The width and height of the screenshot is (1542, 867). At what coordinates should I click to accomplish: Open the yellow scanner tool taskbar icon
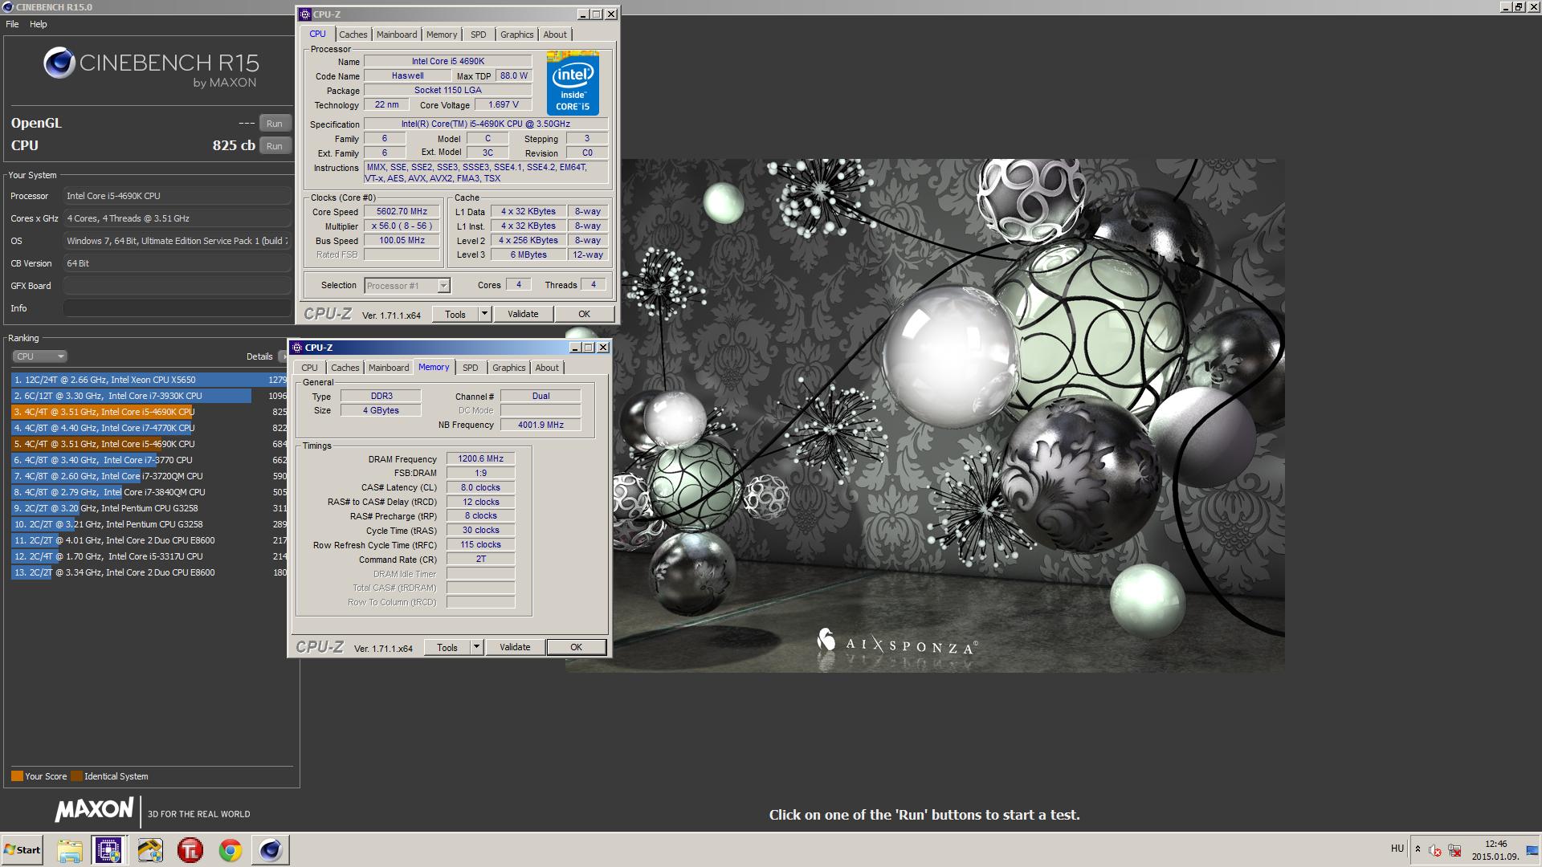(x=150, y=850)
